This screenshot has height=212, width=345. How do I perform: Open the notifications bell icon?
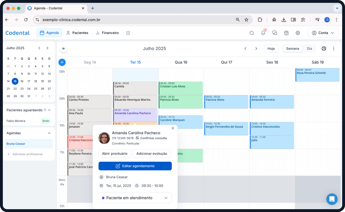[x=263, y=33]
